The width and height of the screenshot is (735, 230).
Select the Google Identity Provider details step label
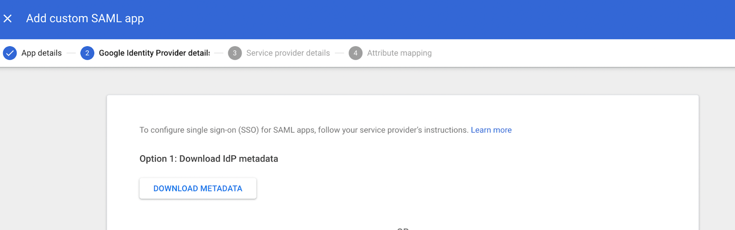(154, 53)
